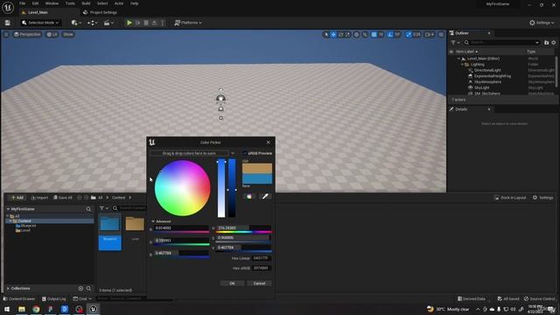560x315 pixels.
Task: Click the Hex sRGB input field
Action: tap(262, 268)
